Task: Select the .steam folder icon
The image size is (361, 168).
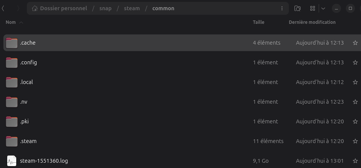Action: click(x=12, y=141)
